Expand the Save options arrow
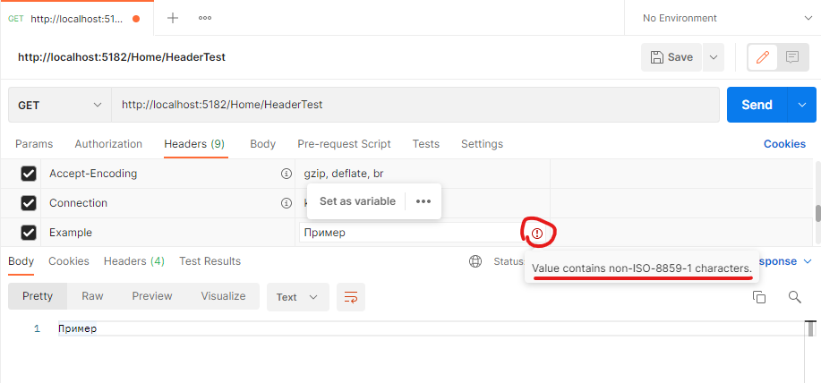 point(714,57)
